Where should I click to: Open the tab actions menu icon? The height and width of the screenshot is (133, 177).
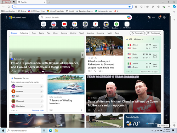point(14,2)
